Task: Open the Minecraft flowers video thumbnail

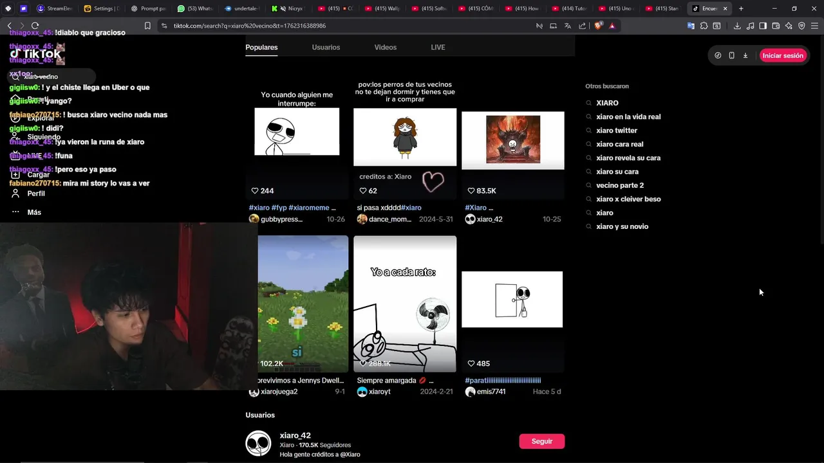Action: click(303, 304)
